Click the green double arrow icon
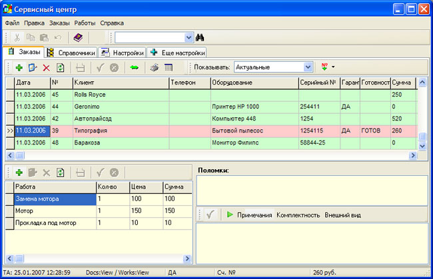 point(134,67)
